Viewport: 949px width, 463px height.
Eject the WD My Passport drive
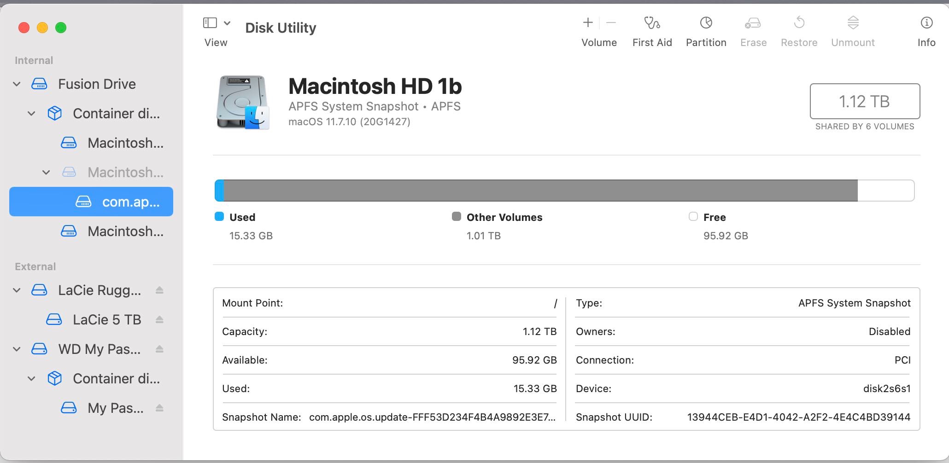coord(159,349)
